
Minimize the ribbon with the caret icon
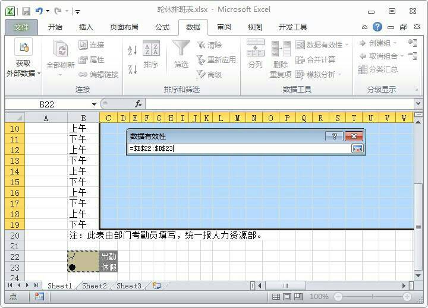click(364, 27)
